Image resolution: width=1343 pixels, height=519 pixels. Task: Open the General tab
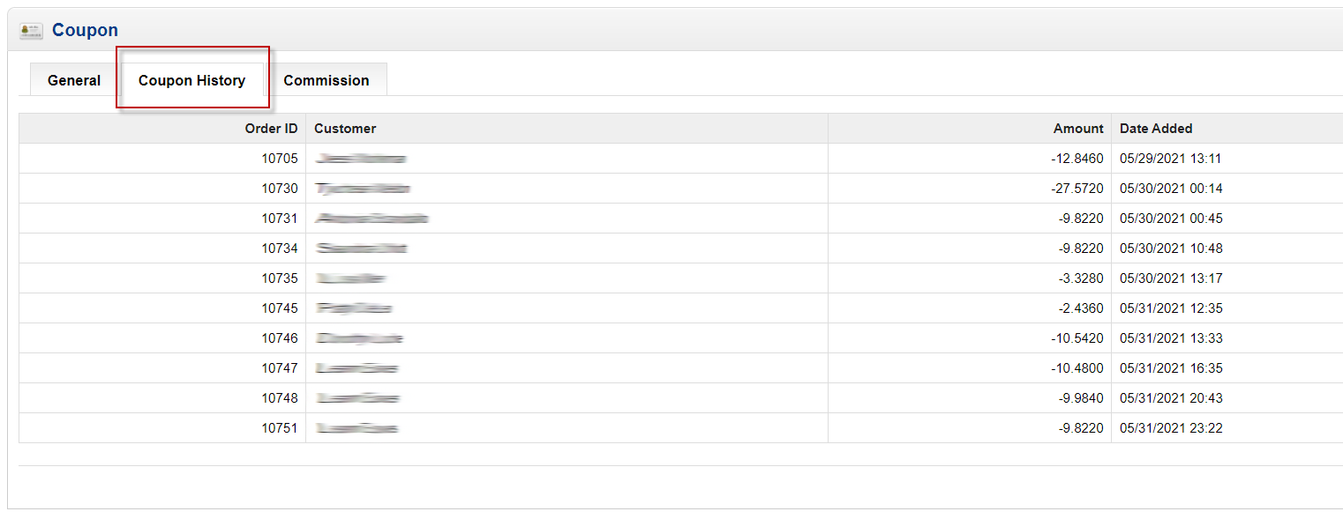point(74,80)
